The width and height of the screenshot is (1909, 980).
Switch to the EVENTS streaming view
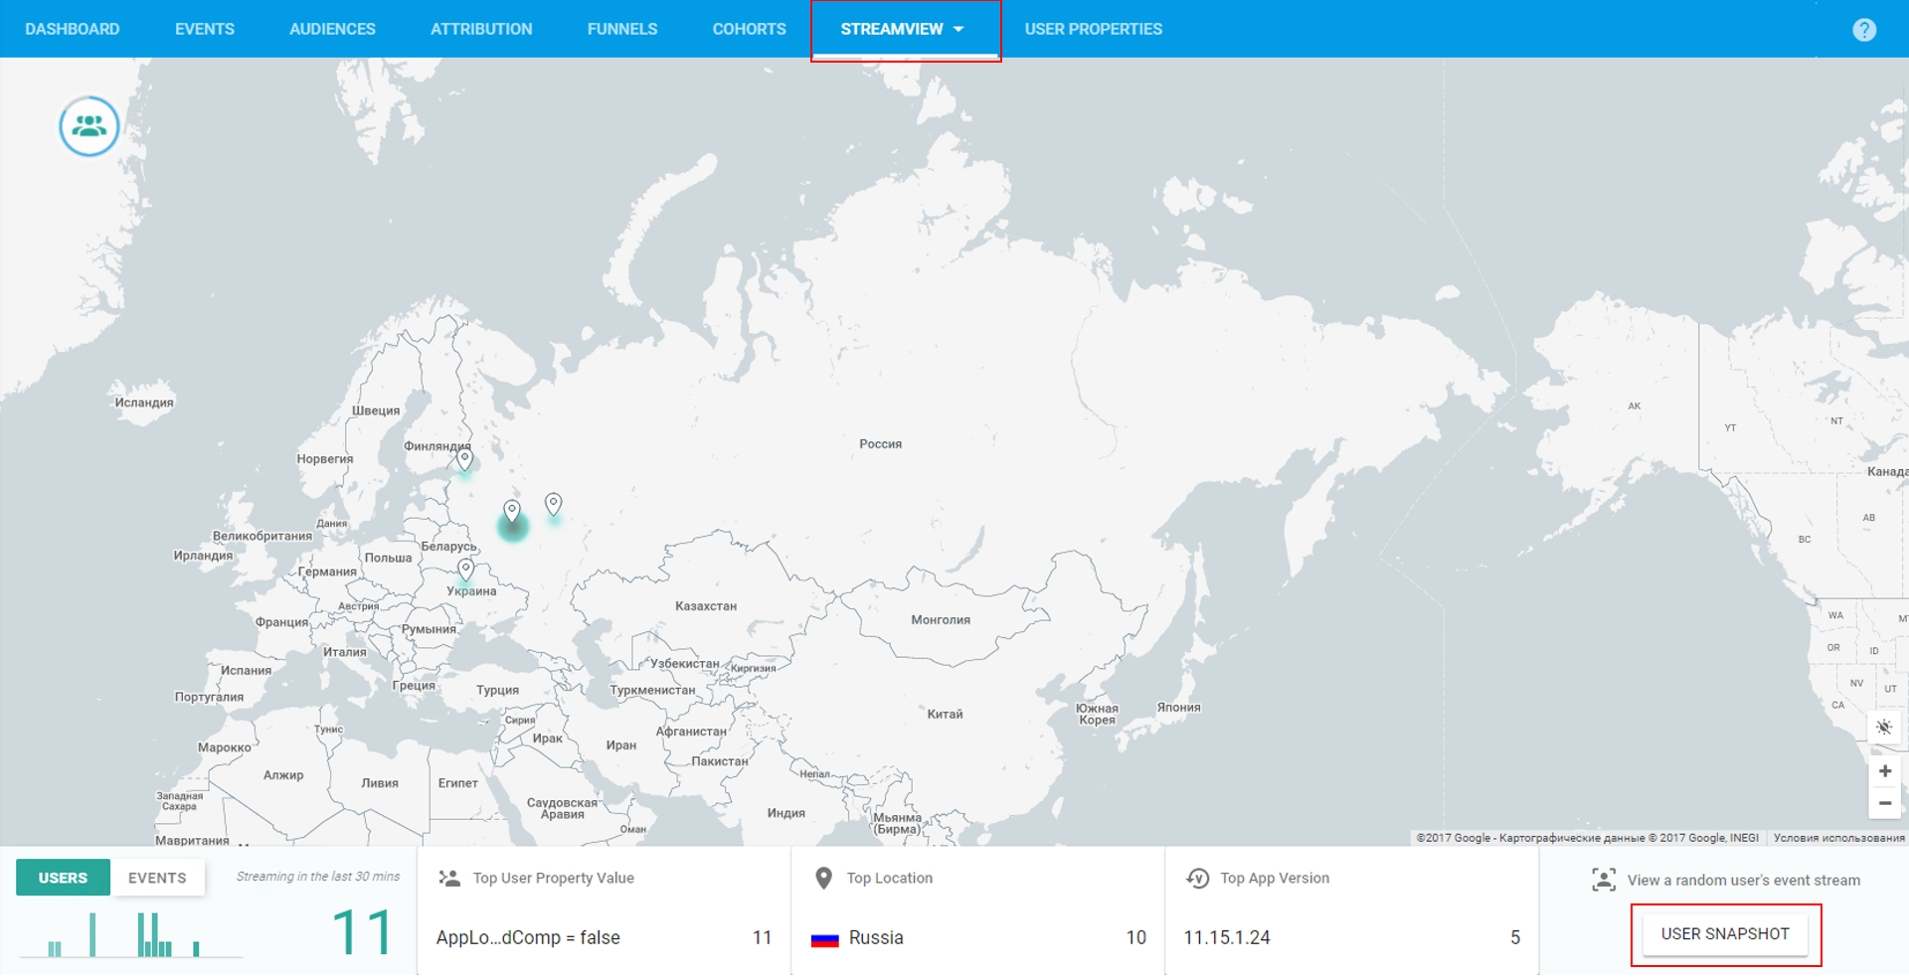point(157,878)
